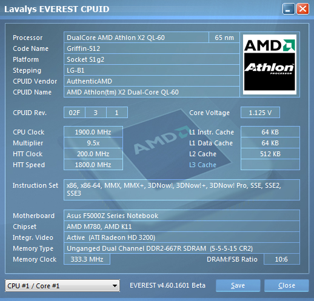Click the AMD Athlon processor logo
Image resolution: width=314 pixels, height=301 pixels.
(270, 64)
